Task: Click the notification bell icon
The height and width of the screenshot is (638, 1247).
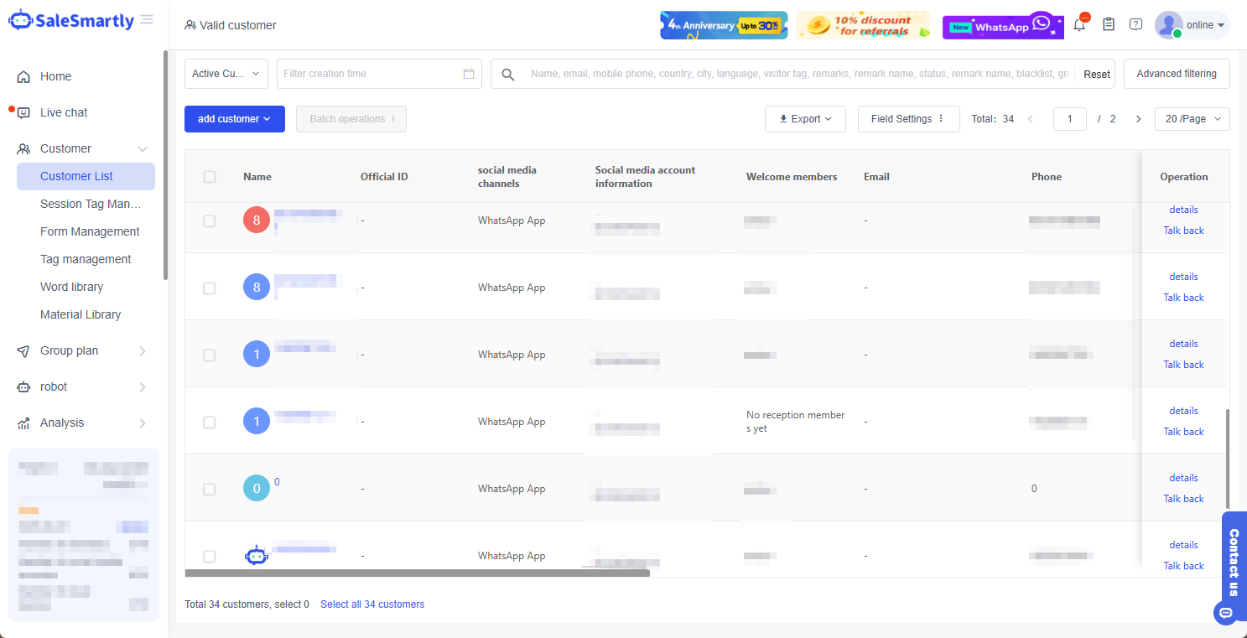Action: pos(1079,25)
